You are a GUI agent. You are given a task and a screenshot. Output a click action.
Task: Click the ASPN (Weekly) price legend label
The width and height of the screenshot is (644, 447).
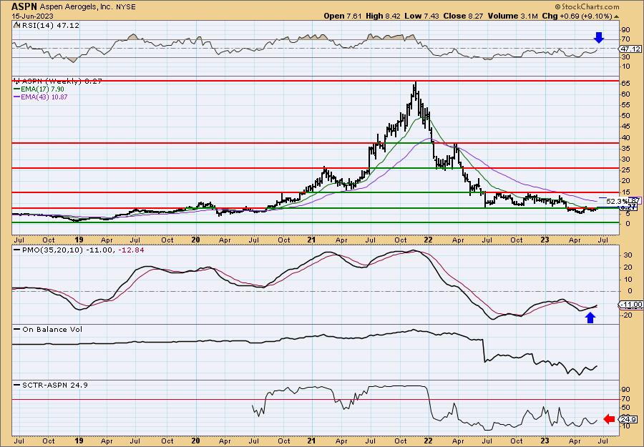tap(62, 82)
